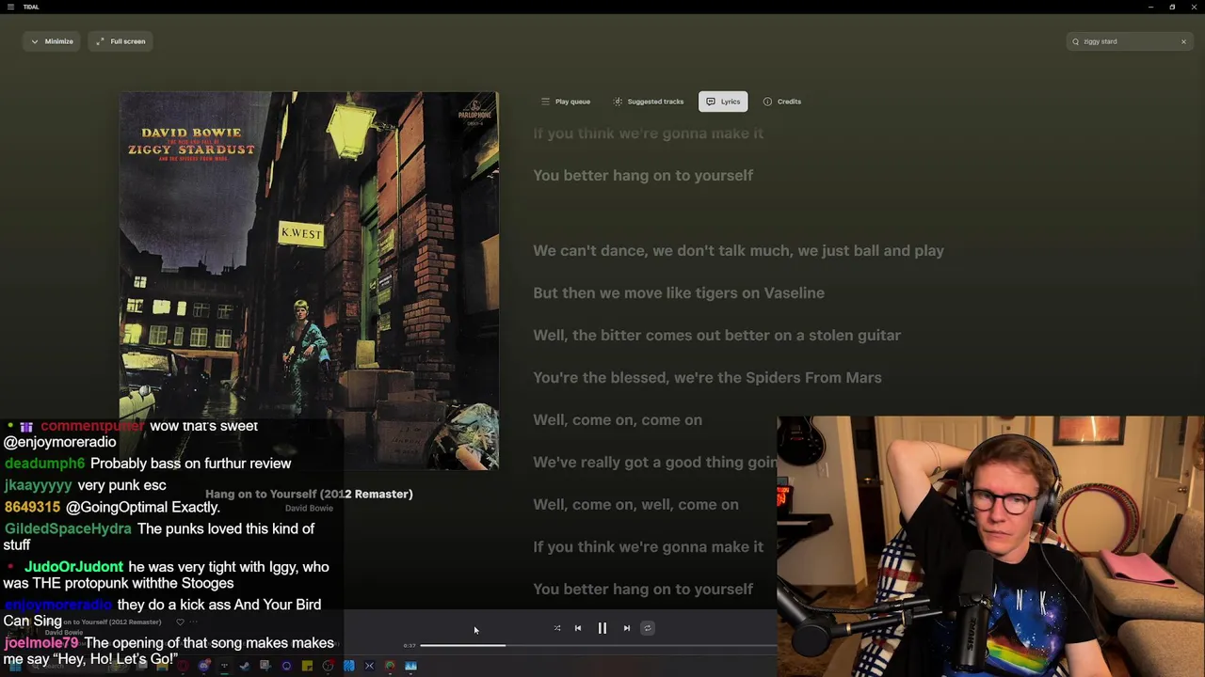Favorite the track with the heart icon

(180, 622)
